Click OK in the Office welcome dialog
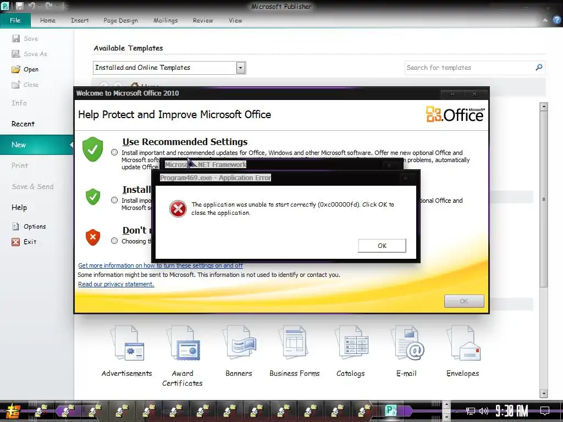Viewport: 563px width, 422px height. point(464,301)
